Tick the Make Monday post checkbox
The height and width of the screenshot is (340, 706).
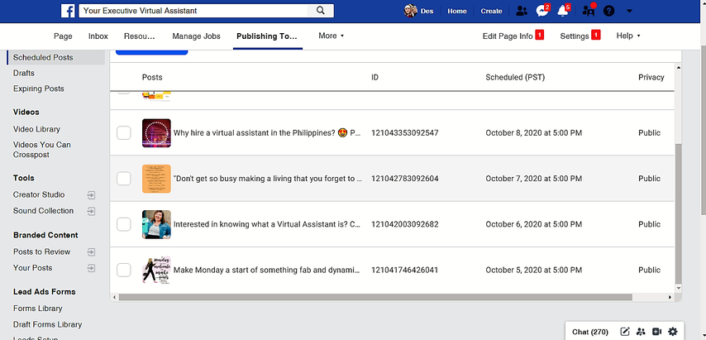coord(123,270)
